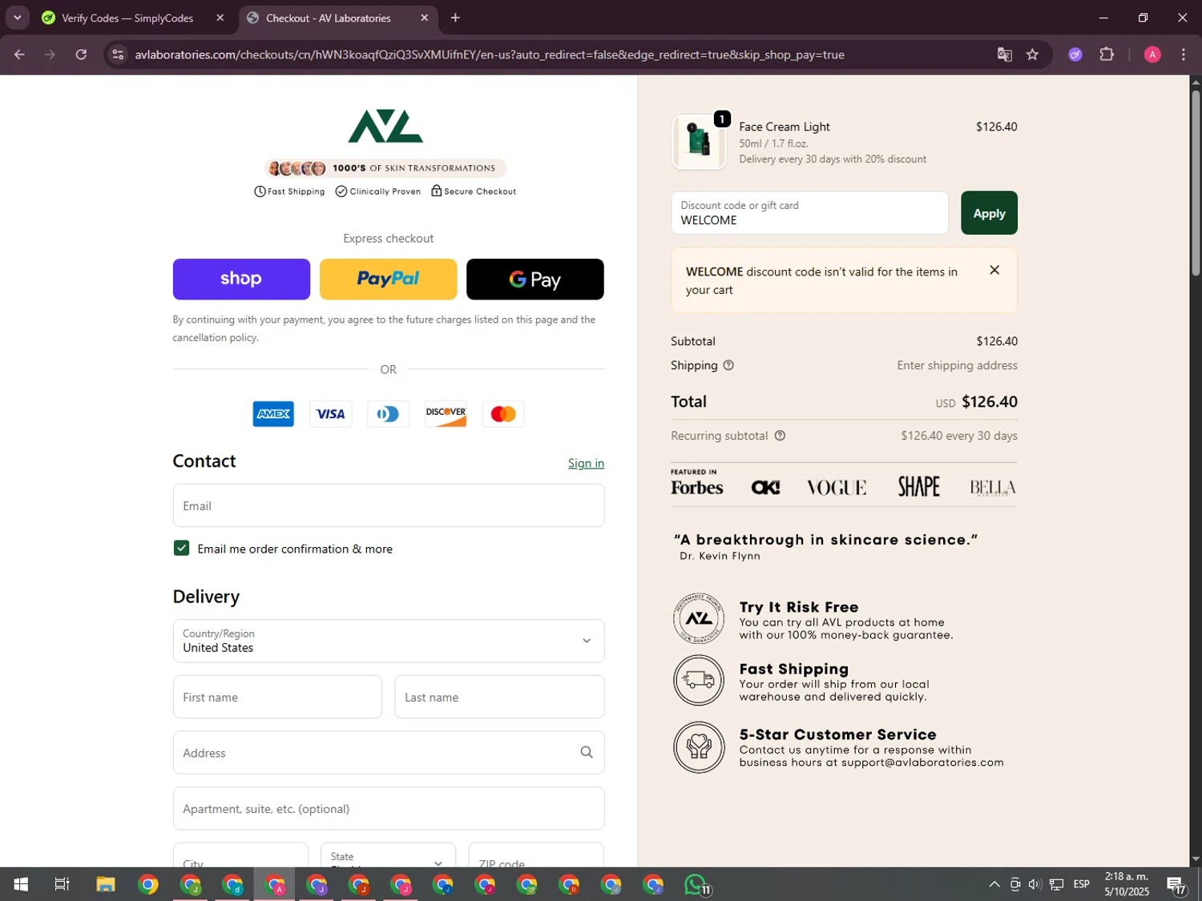Open notification center icon

[1176, 885]
